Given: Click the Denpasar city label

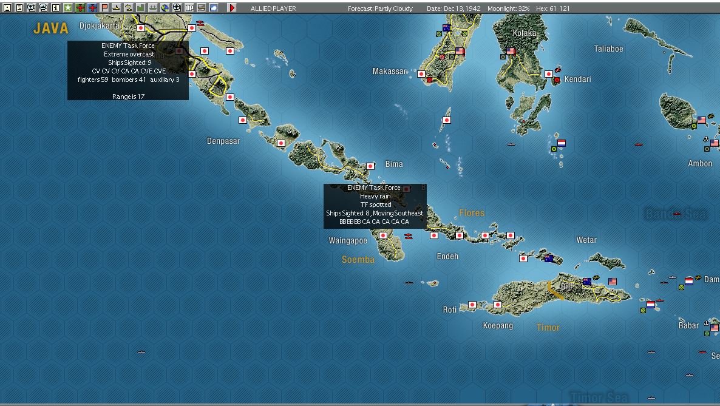Looking at the screenshot, I should 223,141.
